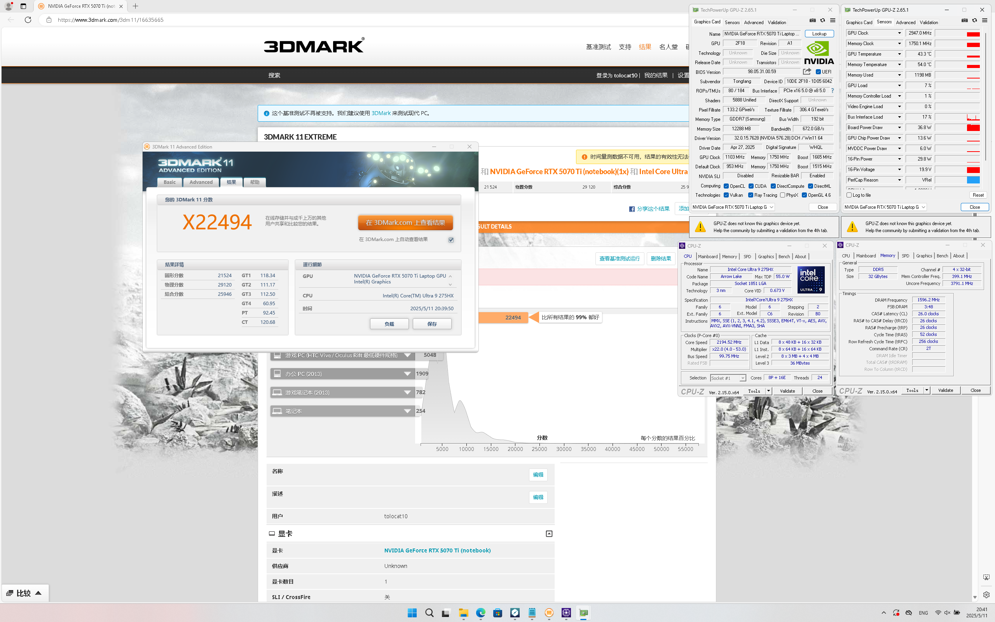The image size is (995, 622).
Task: Reload the browser page
Action: 28,20
